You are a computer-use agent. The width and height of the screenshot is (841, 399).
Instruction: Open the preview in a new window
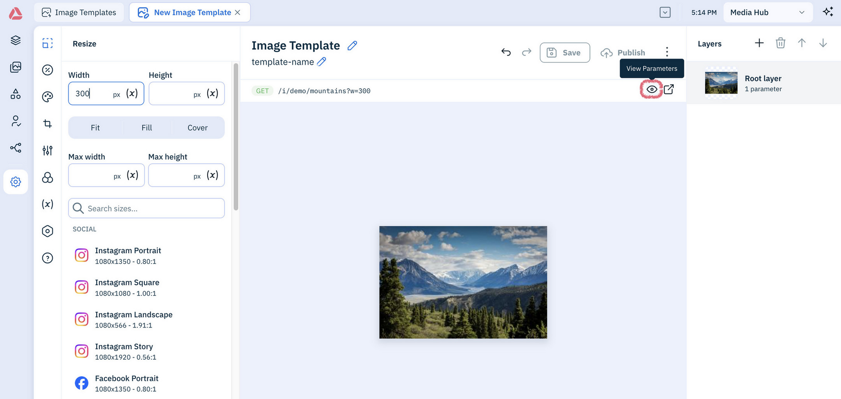click(669, 89)
